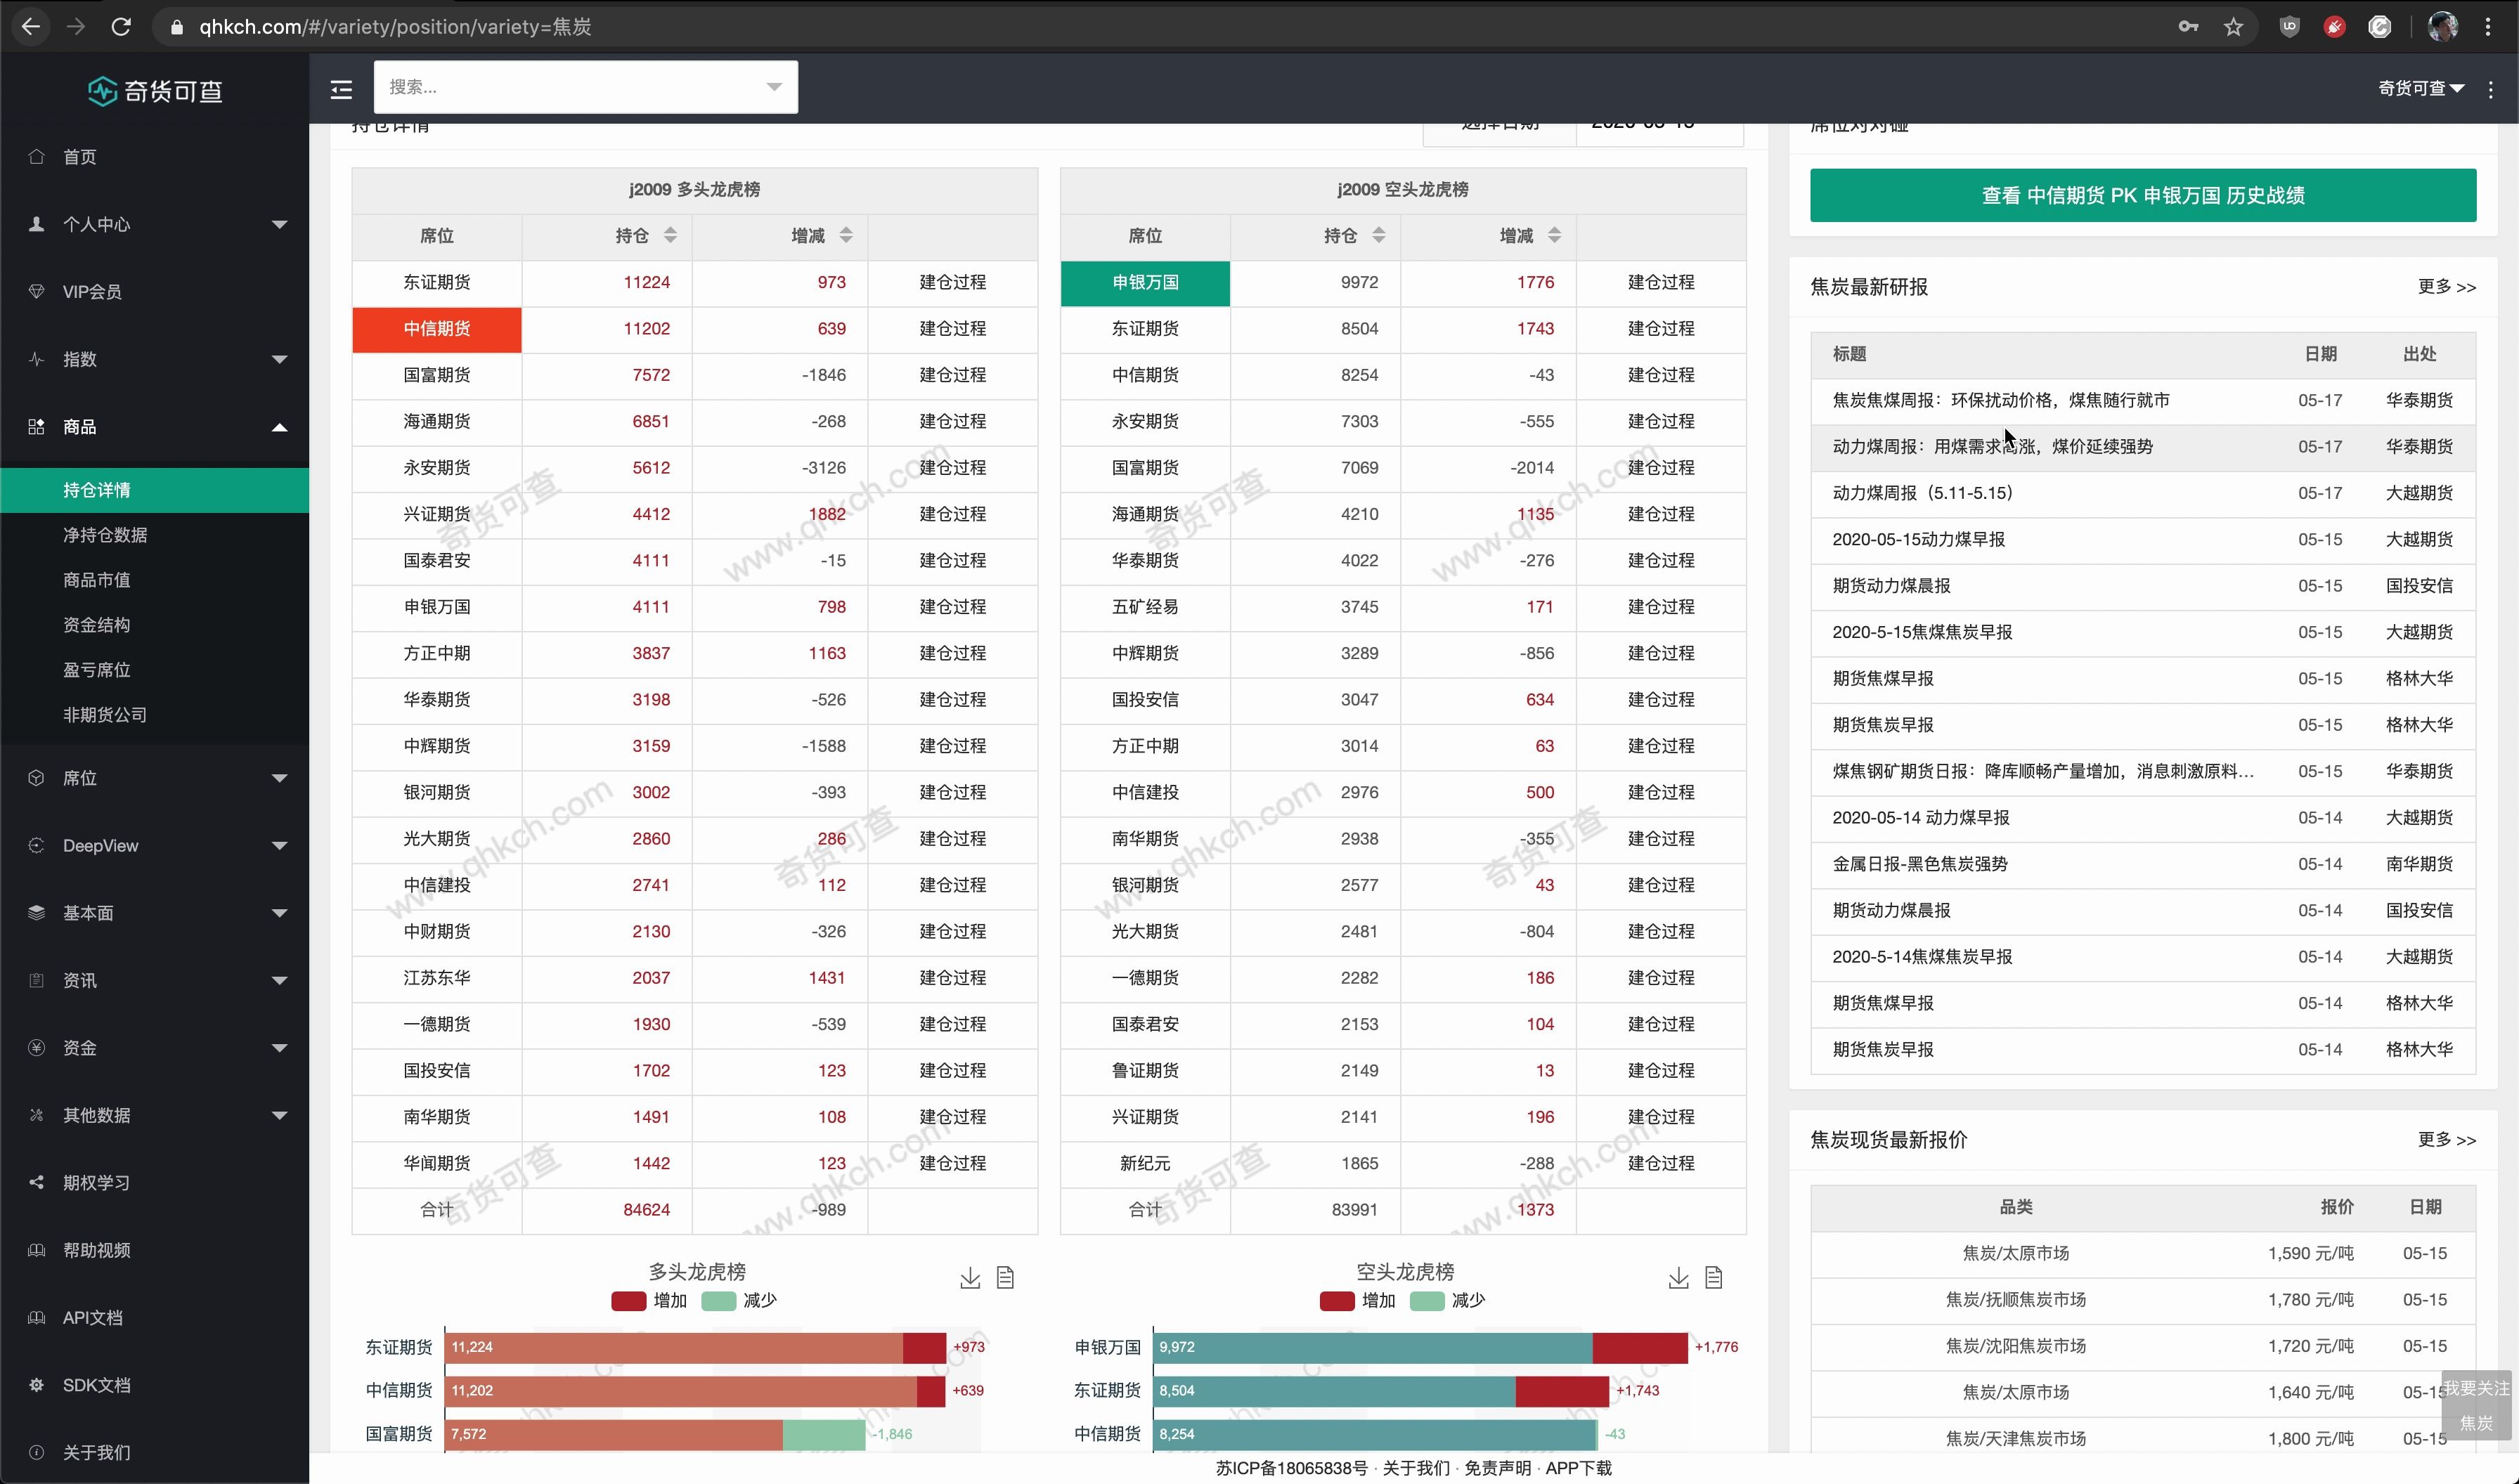Open saved passwords key icon
Image resolution: width=2519 pixels, height=1484 pixels.
click(2188, 27)
